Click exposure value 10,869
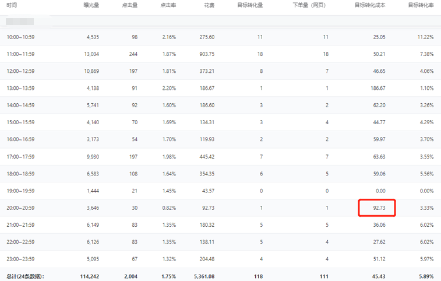 pyautogui.click(x=91, y=71)
